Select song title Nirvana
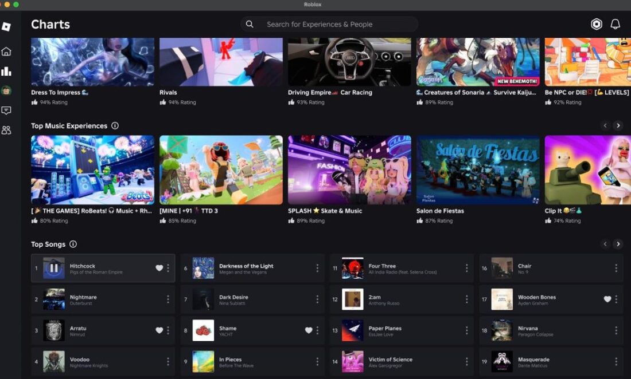This screenshot has width=631, height=379. (528, 328)
